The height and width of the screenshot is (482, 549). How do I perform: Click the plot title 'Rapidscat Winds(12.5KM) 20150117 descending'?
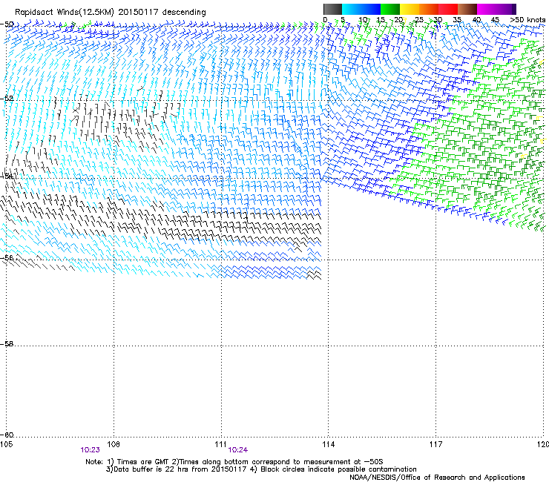pos(111,13)
